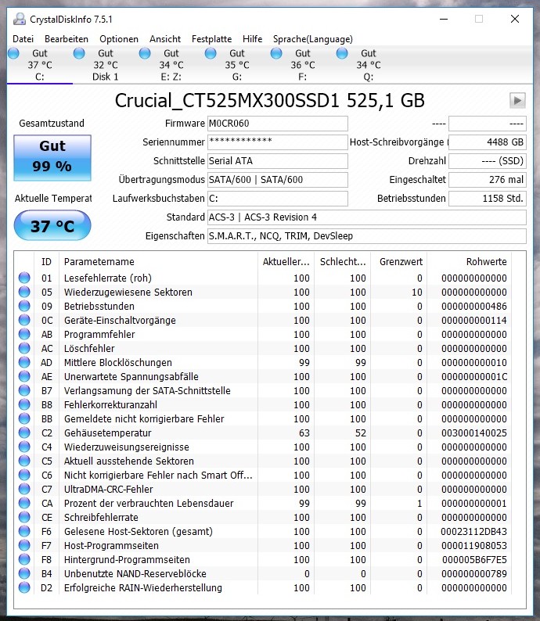Open the Hilfe menu
Viewport: 540px width, 621px height.
[252, 39]
